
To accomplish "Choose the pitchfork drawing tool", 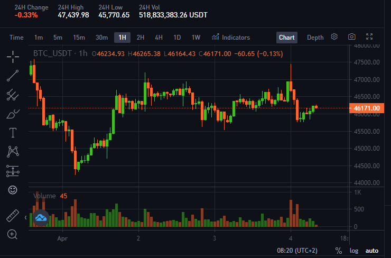I will click(x=13, y=95).
